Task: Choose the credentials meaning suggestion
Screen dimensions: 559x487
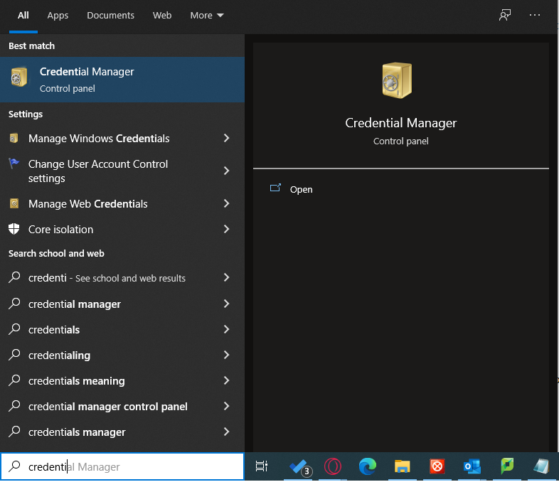Action: pos(122,381)
